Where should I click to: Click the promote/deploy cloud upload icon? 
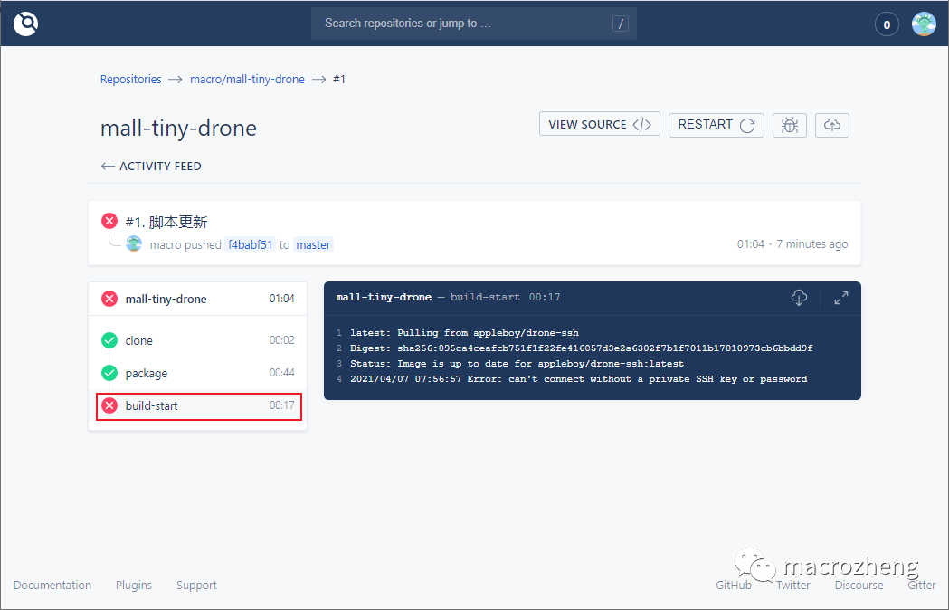(831, 125)
